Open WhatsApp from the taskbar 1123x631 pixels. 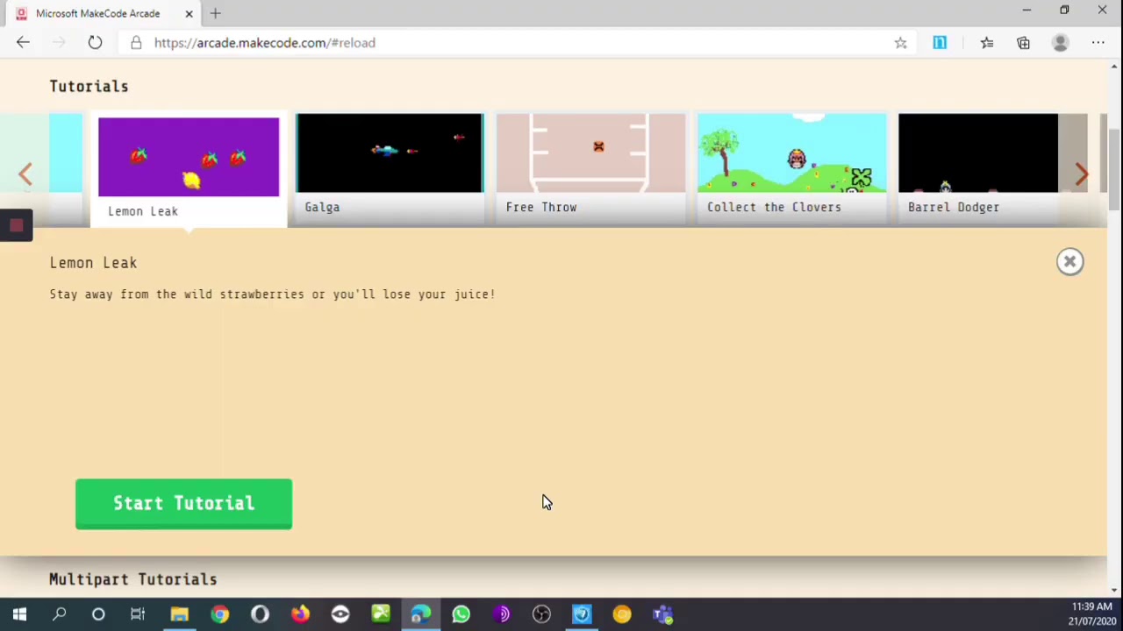[x=461, y=614]
